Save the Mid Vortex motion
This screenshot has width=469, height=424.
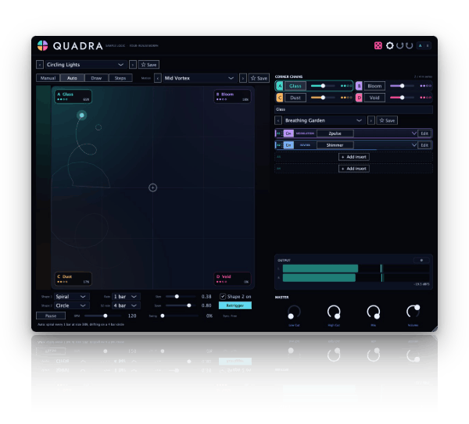click(x=259, y=78)
